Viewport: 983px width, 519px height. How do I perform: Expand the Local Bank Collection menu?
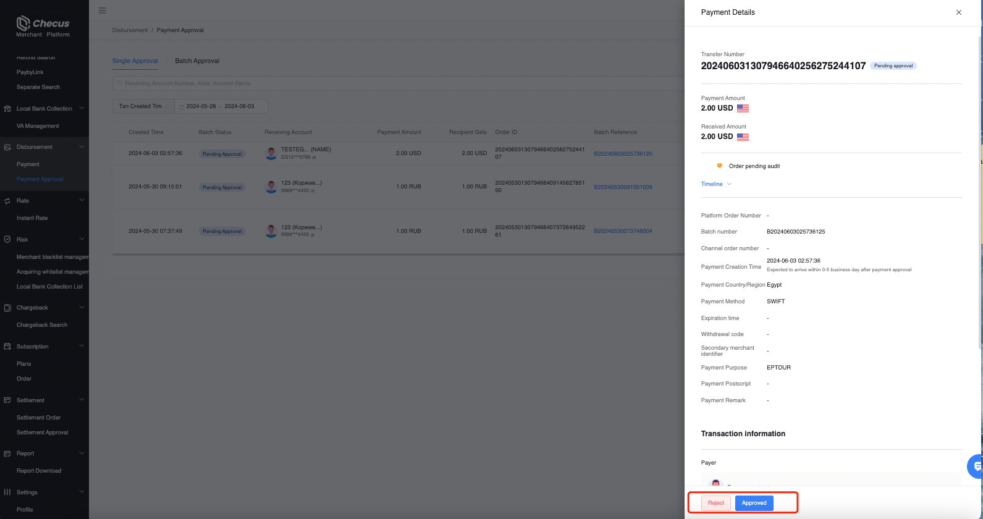point(82,109)
